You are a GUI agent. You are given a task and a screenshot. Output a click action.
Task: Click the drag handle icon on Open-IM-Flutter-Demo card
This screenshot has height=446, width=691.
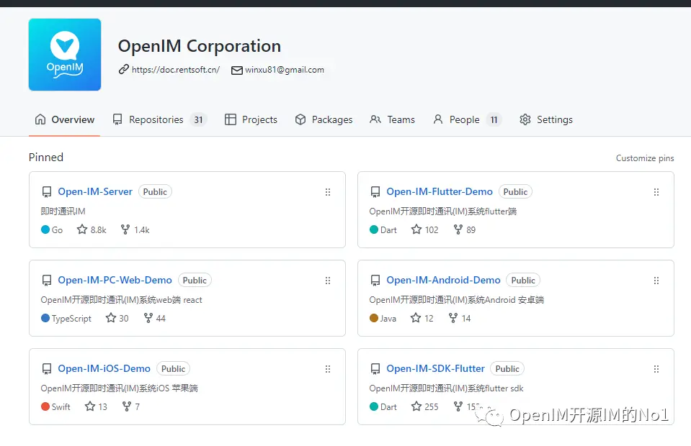[656, 192]
